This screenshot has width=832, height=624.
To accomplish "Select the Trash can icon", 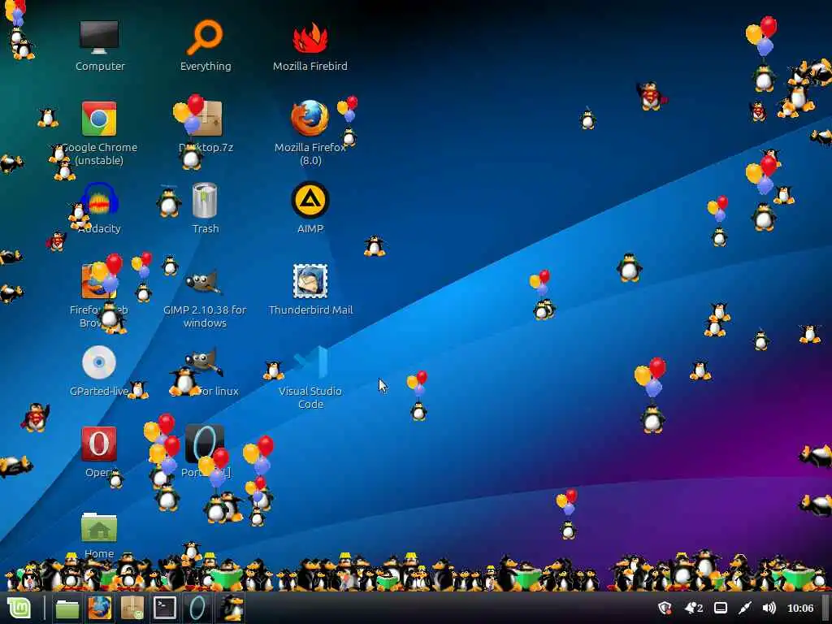I will pos(205,200).
